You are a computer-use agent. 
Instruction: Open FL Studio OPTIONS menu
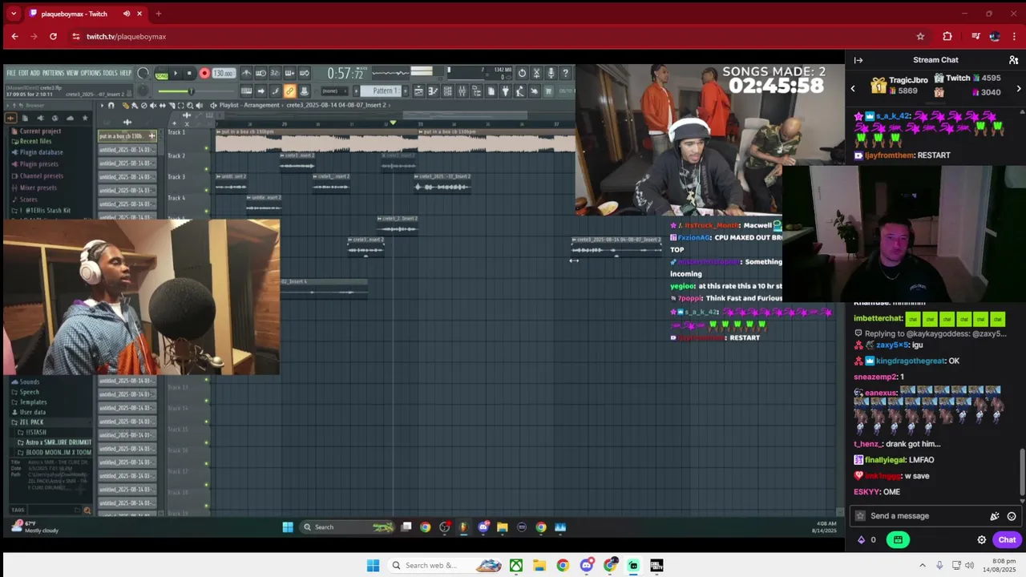[x=91, y=73]
